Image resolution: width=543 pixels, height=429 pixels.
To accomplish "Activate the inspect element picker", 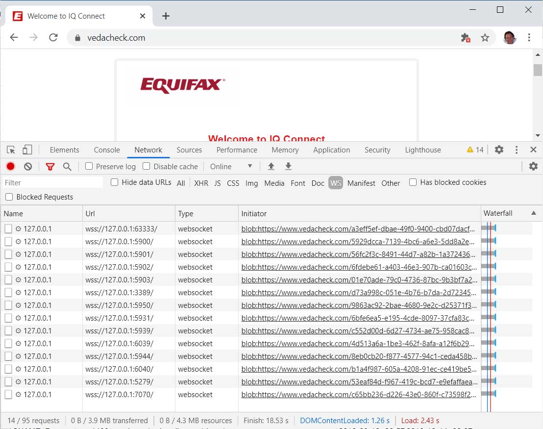I will point(11,150).
